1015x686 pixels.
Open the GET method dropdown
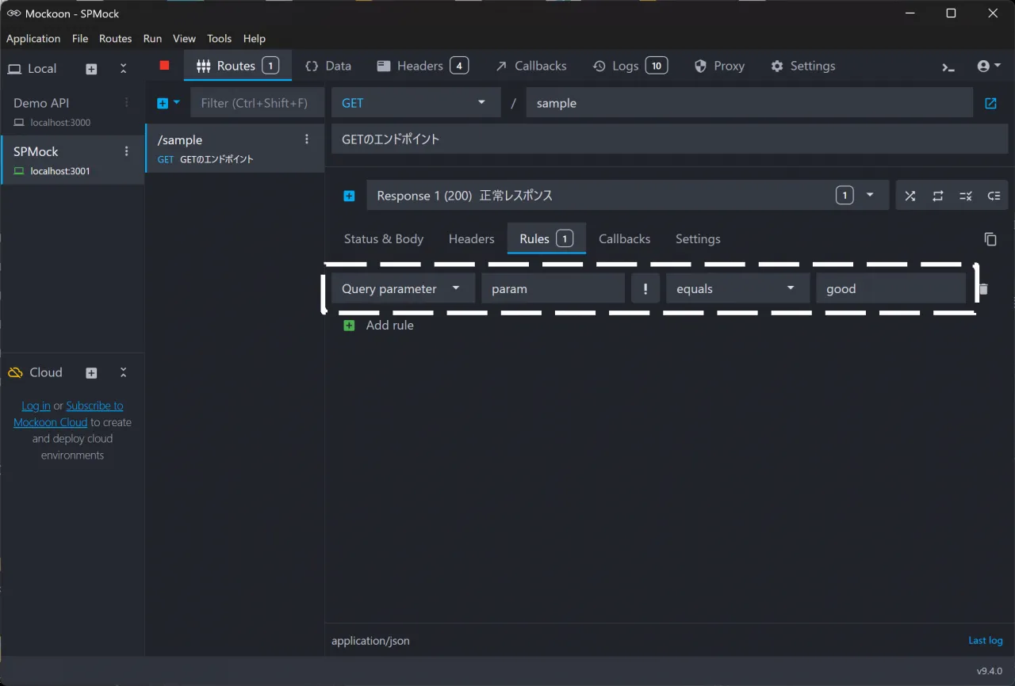click(x=415, y=103)
